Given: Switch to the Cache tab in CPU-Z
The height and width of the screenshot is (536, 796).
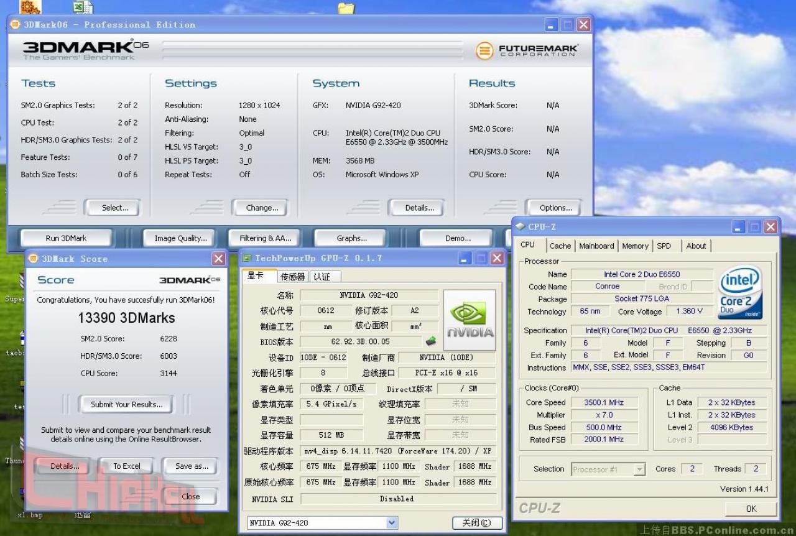Looking at the screenshot, I should click(x=560, y=246).
